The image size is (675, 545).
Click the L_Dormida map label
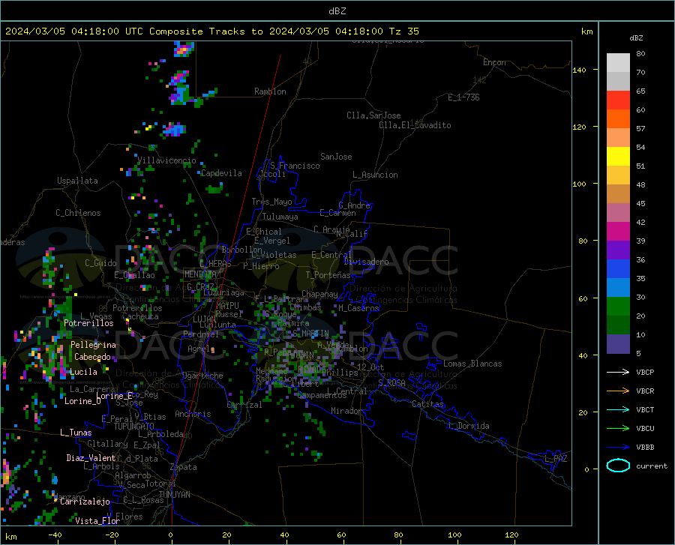[x=468, y=426]
